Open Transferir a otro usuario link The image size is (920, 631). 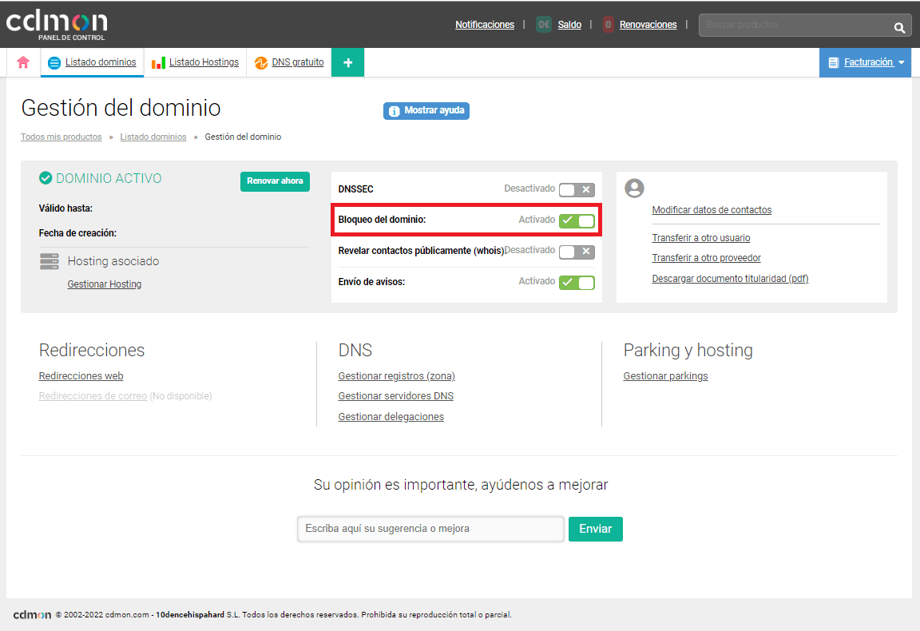click(x=700, y=238)
